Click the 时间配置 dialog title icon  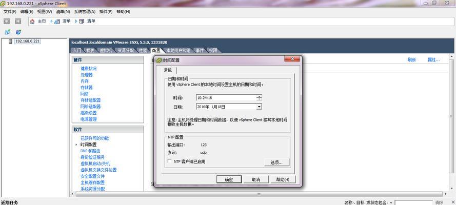(159, 60)
